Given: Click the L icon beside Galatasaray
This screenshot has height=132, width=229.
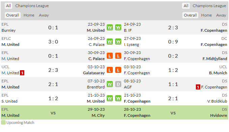Looking at the screenshot, I should tap(110, 70).
